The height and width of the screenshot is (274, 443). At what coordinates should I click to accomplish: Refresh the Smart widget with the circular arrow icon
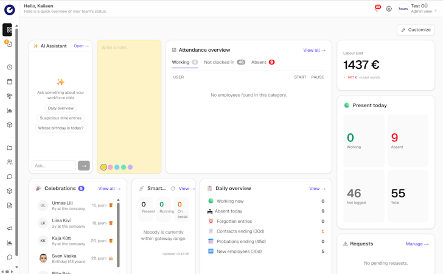pyautogui.click(x=173, y=188)
